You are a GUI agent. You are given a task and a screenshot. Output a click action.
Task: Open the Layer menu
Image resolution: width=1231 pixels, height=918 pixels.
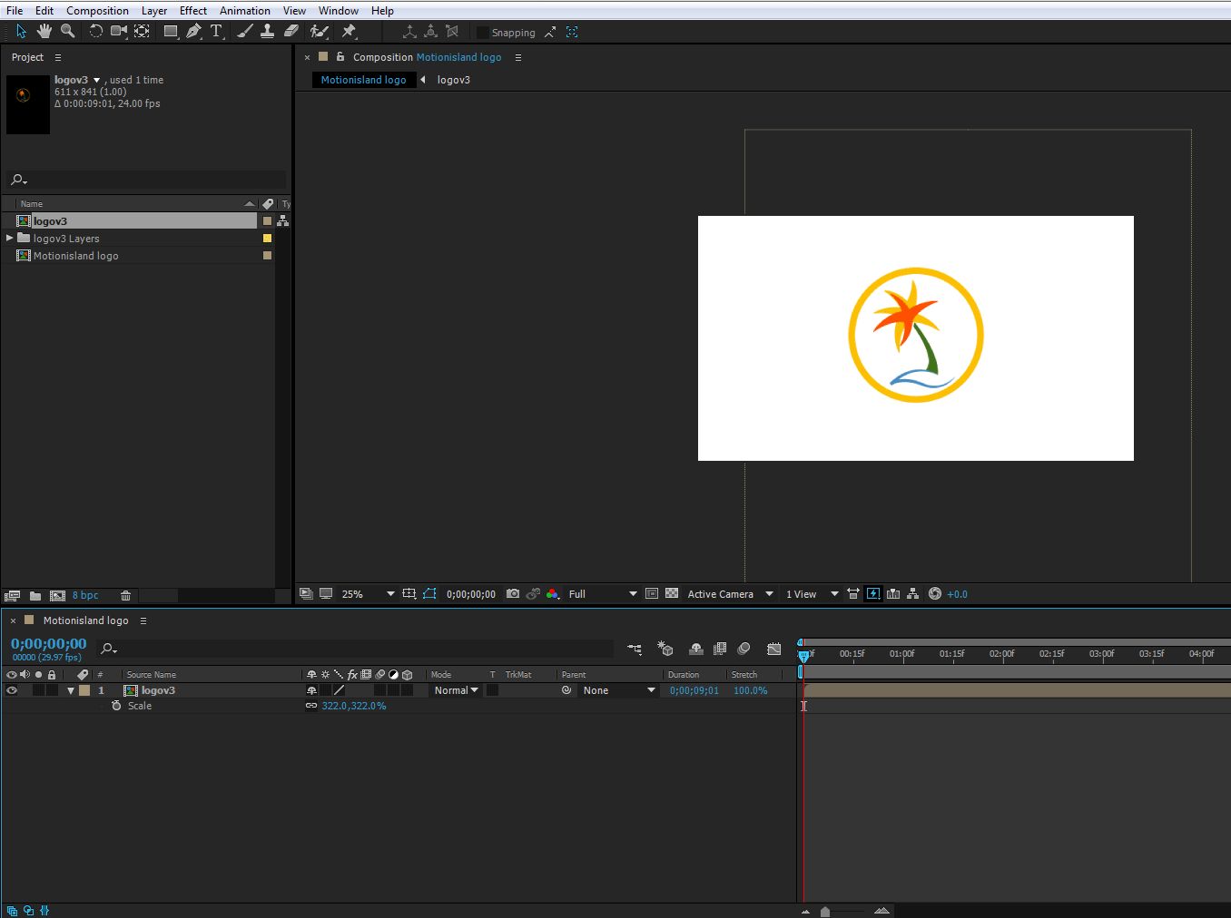[154, 11]
